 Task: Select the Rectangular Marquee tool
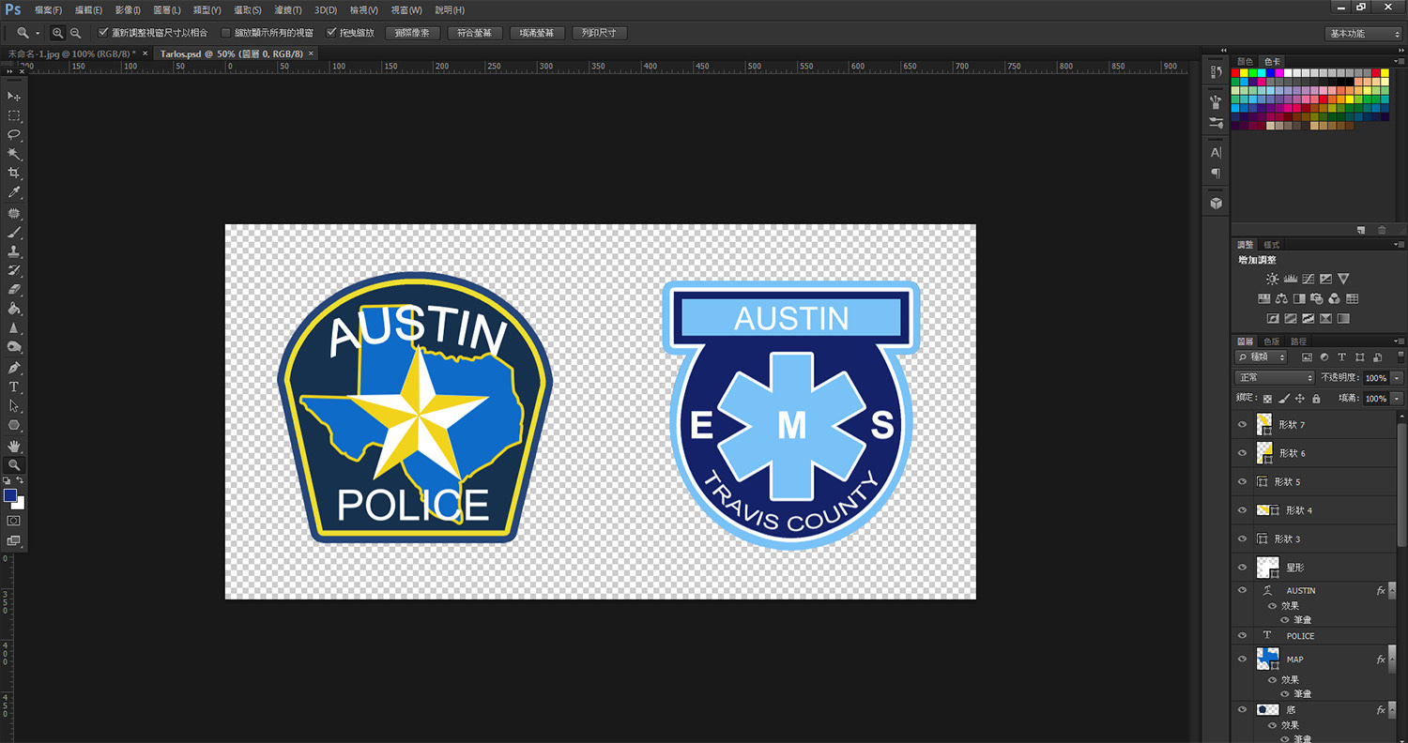pos(14,115)
